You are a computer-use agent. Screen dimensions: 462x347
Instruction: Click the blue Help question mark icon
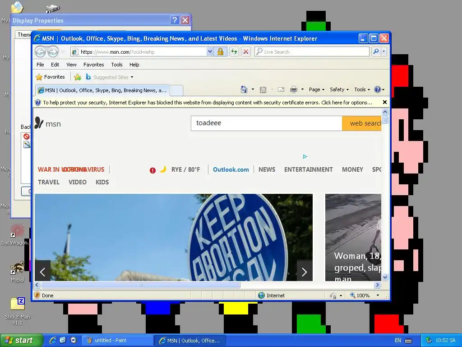point(378,89)
